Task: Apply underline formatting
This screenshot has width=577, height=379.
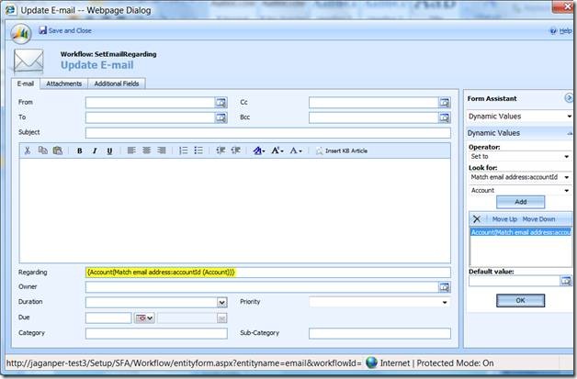Action: [109, 150]
